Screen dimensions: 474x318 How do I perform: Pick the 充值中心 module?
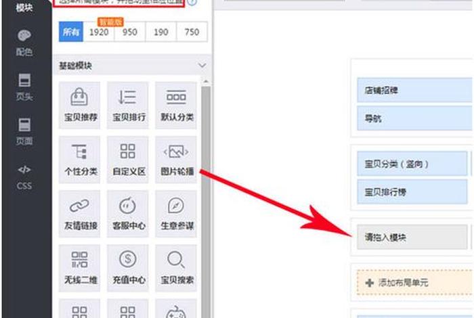pos(128,268)
